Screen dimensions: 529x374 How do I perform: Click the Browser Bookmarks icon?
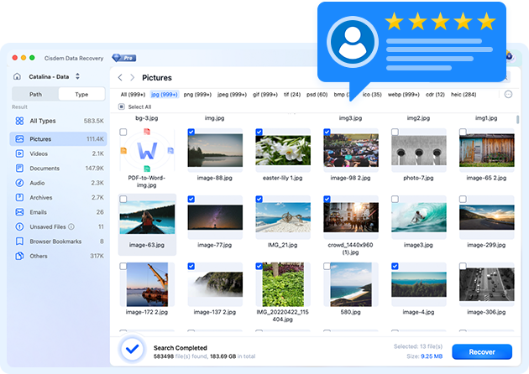[19, 242]
